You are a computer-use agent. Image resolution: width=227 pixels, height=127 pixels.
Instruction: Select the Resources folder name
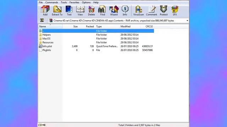point(48,42)
